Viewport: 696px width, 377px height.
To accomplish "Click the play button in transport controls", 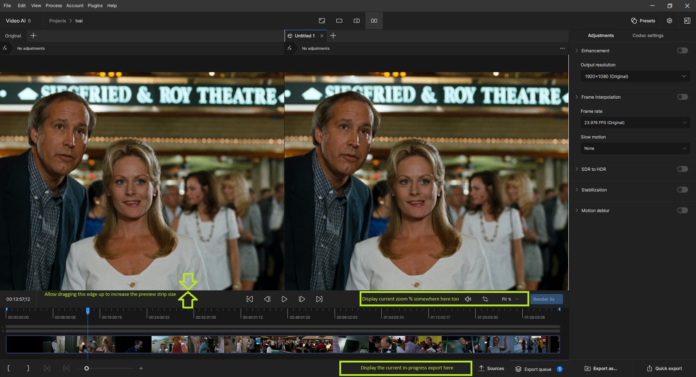I will (x=285, y=299).
